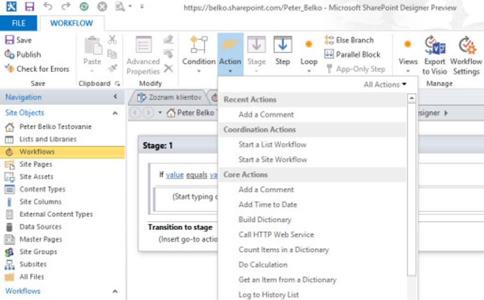The width and height of the screenshot is (484, 300).
Task: Insert a Condition
Action: pos(199,54)
